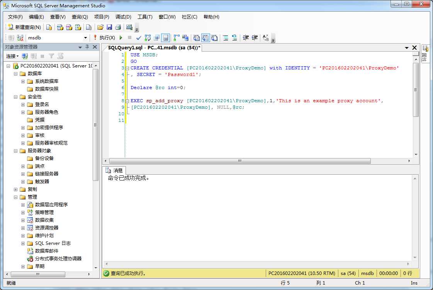
Task: Open the Object Explorer window position dropdown arrow
Action: (x=80, y=47)
